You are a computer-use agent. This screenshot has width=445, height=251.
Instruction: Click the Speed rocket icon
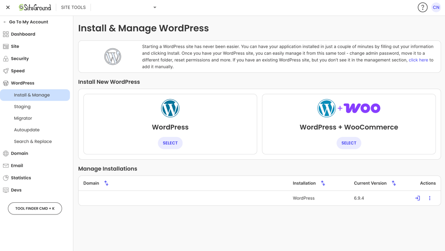point(6,71)
